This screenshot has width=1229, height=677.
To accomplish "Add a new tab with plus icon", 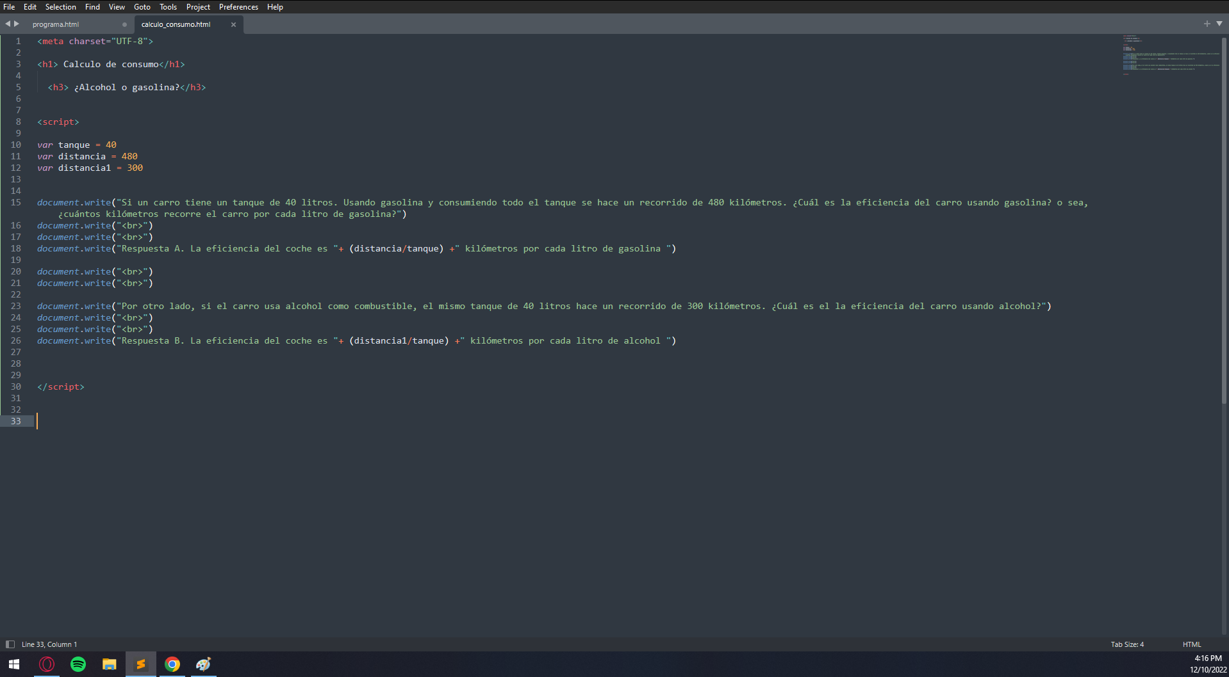I will (x=1207, y=24).
